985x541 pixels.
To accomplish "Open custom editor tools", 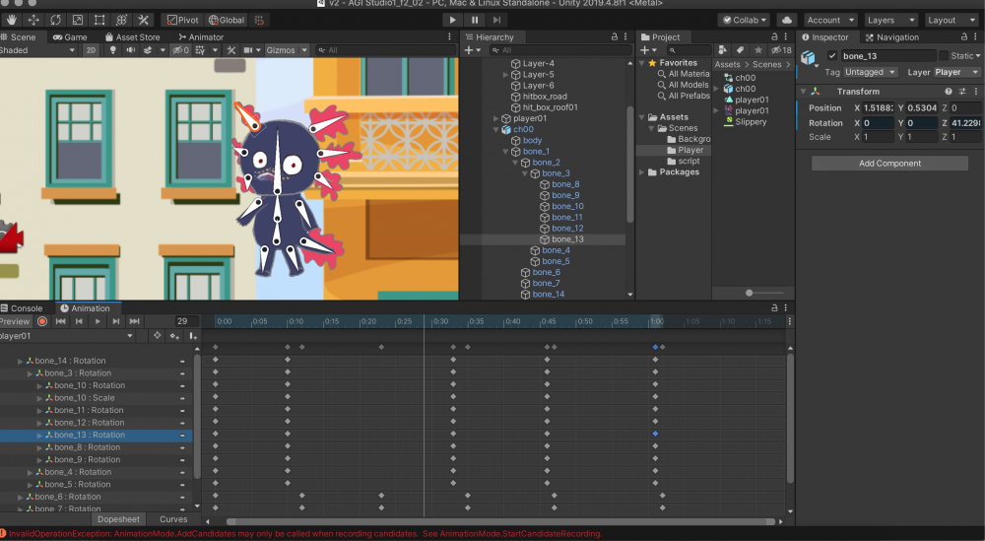I will 143,20.
